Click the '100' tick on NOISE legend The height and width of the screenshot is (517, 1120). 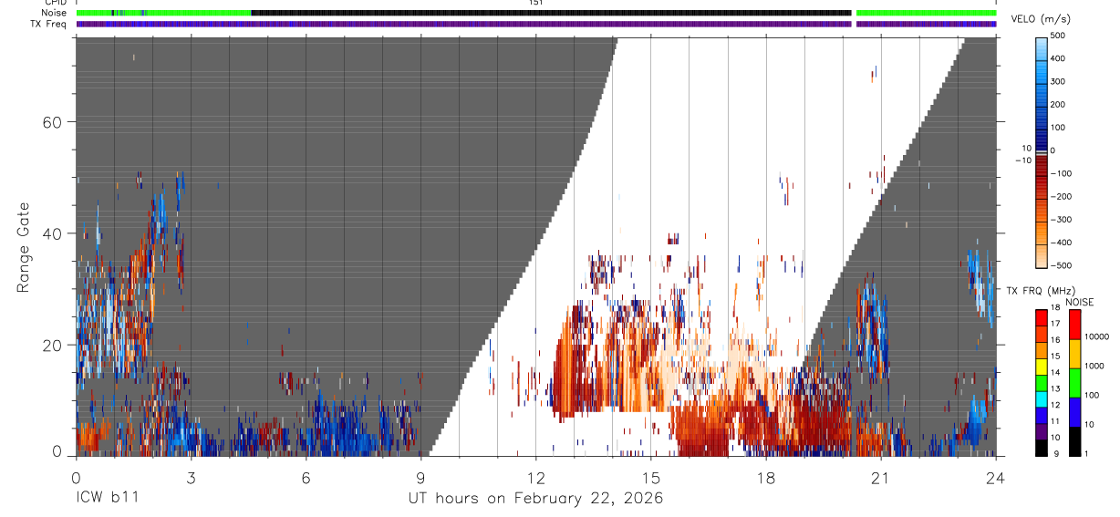pos(1093,395)
